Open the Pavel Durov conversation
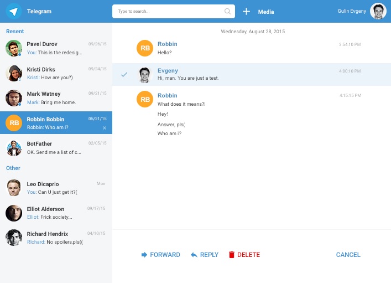 point(56,48)
